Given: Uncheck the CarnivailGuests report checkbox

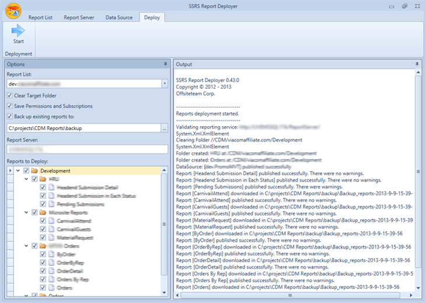Looking at the screenshot, I should coord(43,229).
